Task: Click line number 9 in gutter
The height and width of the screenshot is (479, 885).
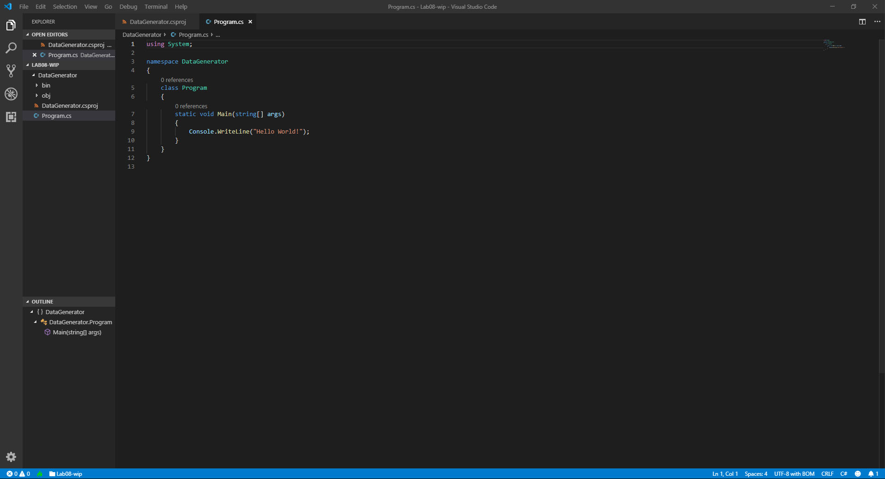Action: (133, 131)
